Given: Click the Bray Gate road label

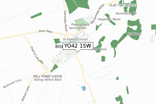Looking at the screenshot, I should click(x=45, y=31).
